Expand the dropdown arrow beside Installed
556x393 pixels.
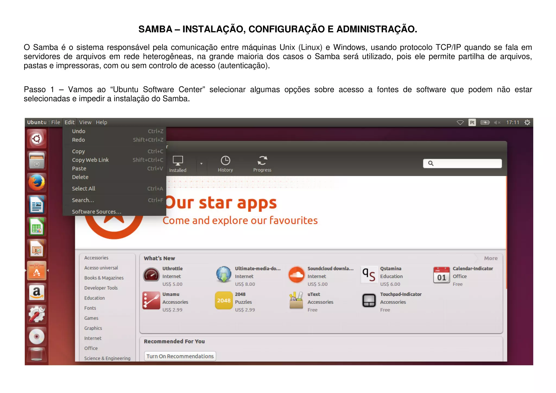[201, 164]
